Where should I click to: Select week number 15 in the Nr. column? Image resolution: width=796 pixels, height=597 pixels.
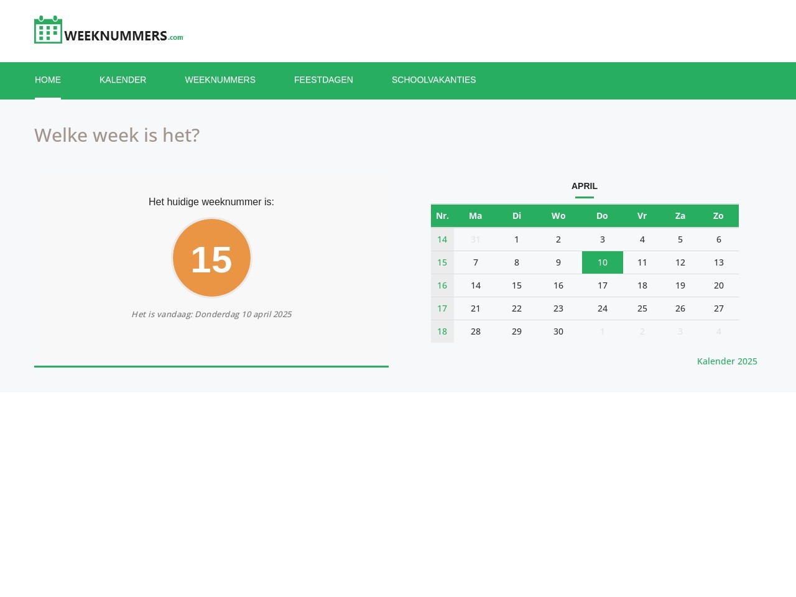pyautogui.click(x=442, y=262)
